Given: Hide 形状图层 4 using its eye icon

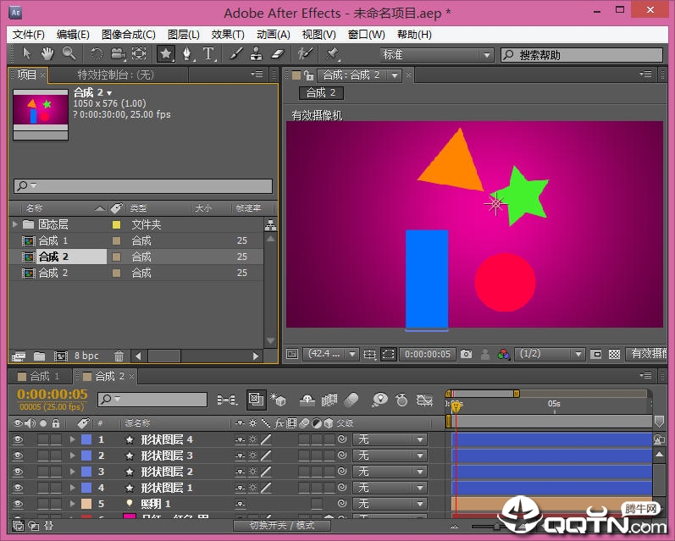Looking at the screenshot, I should click(17, 439).
